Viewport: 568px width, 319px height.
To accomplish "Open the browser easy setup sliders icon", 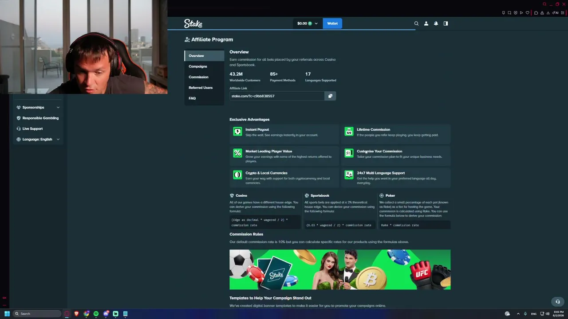I will pyautogui.click(x=564, y=13).
